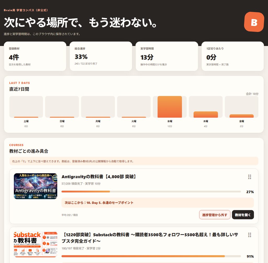Image resolution: width=268 pixels, height=263 pixels.
Task: Click the reorder hint notice in courses
Action: (134, 161)
